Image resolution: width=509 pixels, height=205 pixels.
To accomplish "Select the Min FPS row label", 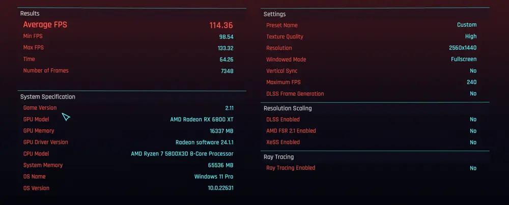I will pyautogui.click(x=33, y=36).
